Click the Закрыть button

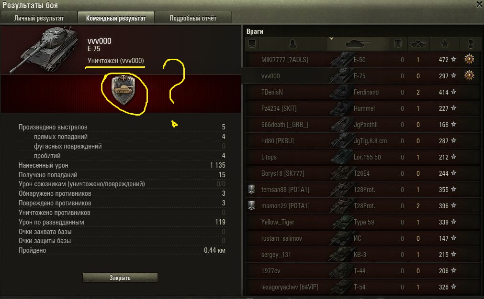pyautogui.click(x=120, y=278)
